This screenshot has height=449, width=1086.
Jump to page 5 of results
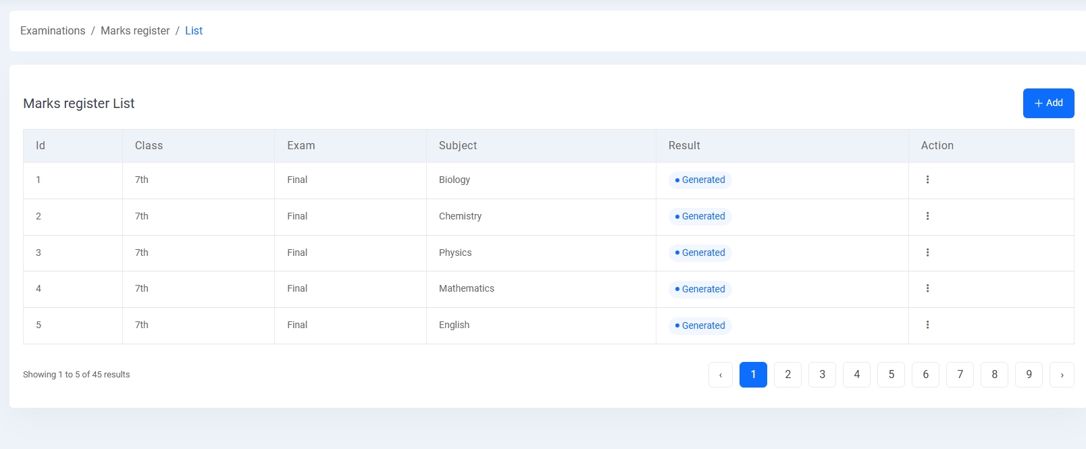(891, 375)
